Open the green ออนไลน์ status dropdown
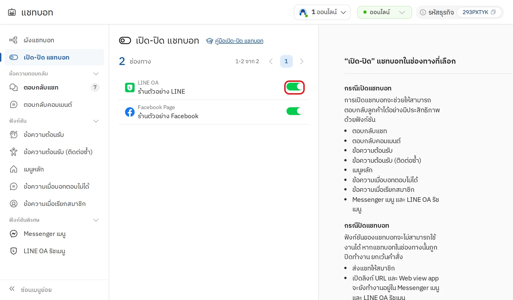The image size is (513, 300). 384,12
